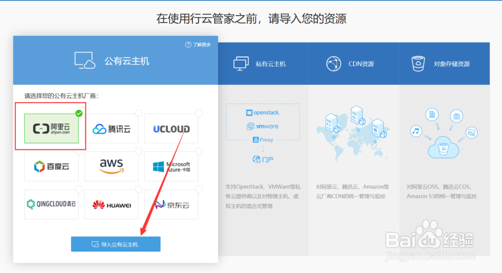Click the vmware logo
Viewport: 502px width, 273px height.
point(263,126)
